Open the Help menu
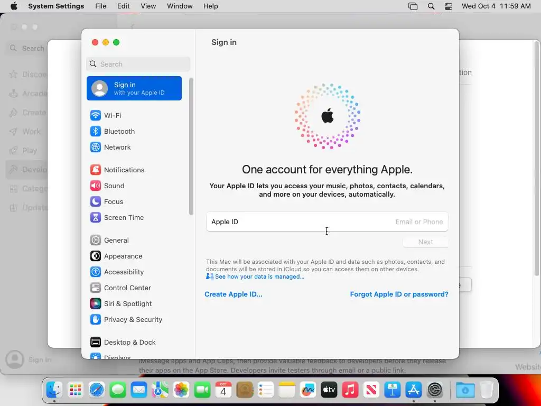Image resolution: width=541 pixels, height=406 pixels. point(210,6)
